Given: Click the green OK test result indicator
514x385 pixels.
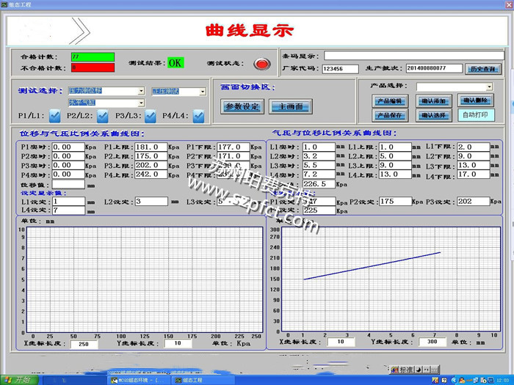Looking at the screenshot, I should click(175, 63).
